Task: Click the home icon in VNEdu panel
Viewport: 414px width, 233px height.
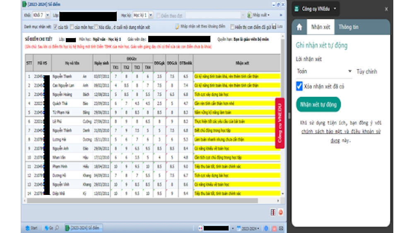Action: point(299,27)
